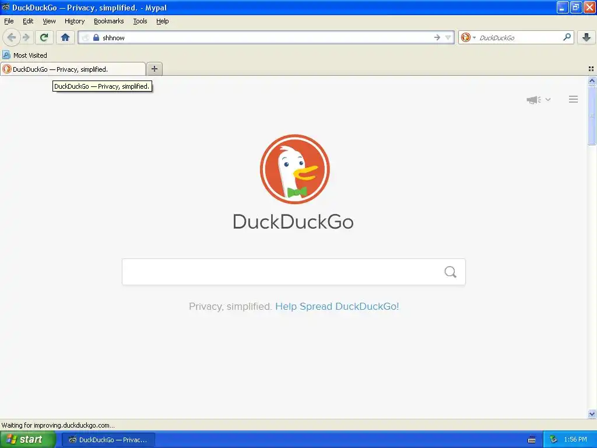Focus the main DuckDuckGo search field

[294, 272]
